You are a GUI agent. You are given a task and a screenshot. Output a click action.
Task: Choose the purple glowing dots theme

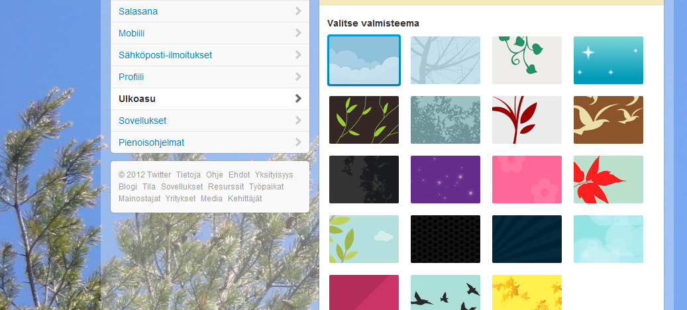tap(445, 180)
